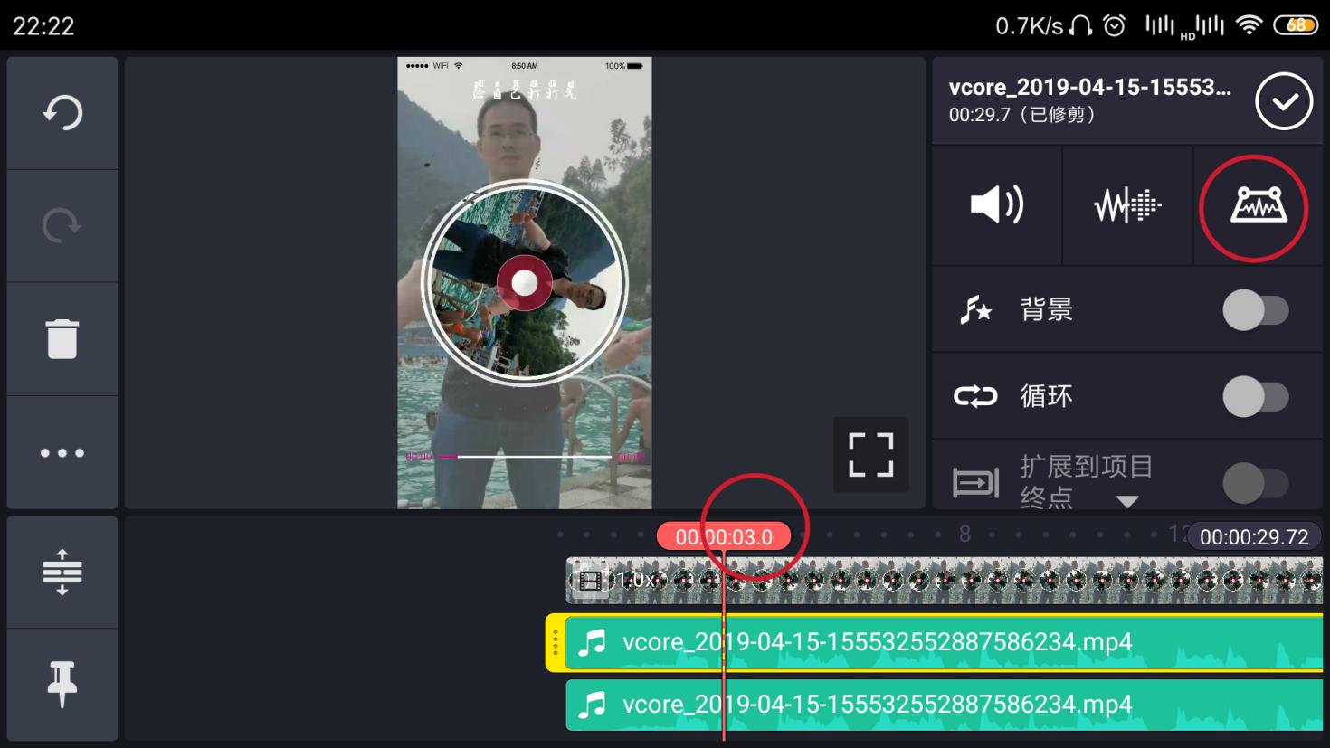The height and width of the screenshot is (748, 1330).
Task: Delete the selected clip with trash icon
Action: click(61, 338)
